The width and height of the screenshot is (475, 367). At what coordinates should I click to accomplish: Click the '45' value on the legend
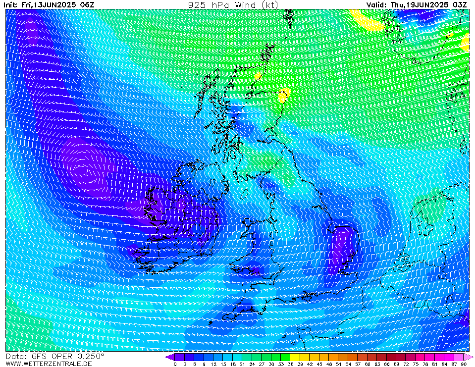[x=319, y=364]
